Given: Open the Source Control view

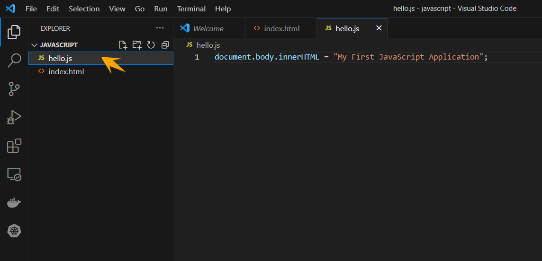Looking at the screenshot, I should click(14, 89).
